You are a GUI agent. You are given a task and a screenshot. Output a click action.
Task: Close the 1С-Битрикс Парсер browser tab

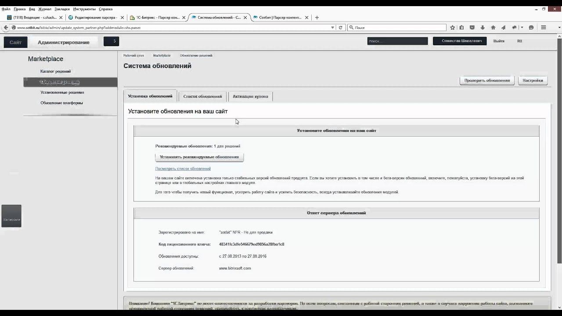pos(184,18)
